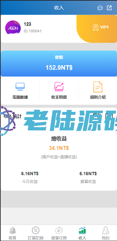Viewport: 117px width, 241px height.
Task: Select the 6.16NT$ value above 今日收益
Action: pos(30,174)
